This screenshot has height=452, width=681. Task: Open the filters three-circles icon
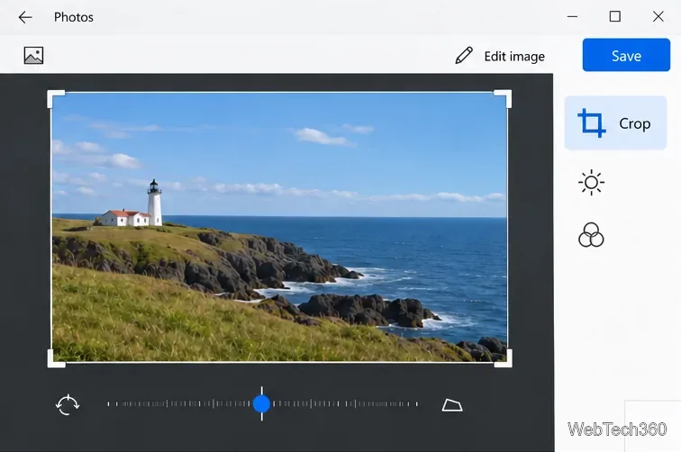pyautogui.click(x=591, y=235)
